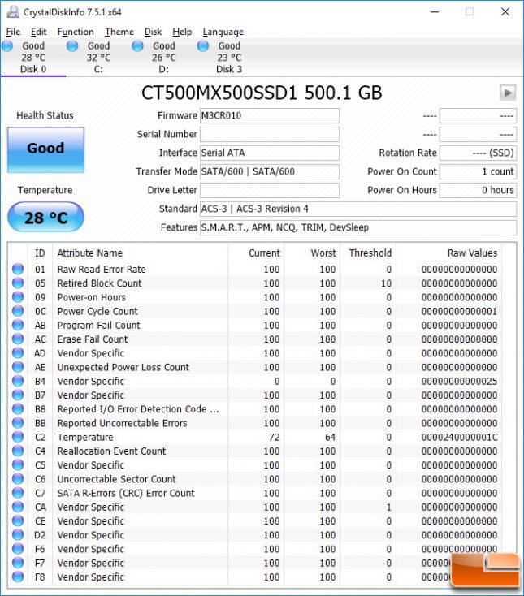Screen dimensions: 524x596
Task: Click status orb for C5 Vendor Specific
Action: tap(18, 465)
